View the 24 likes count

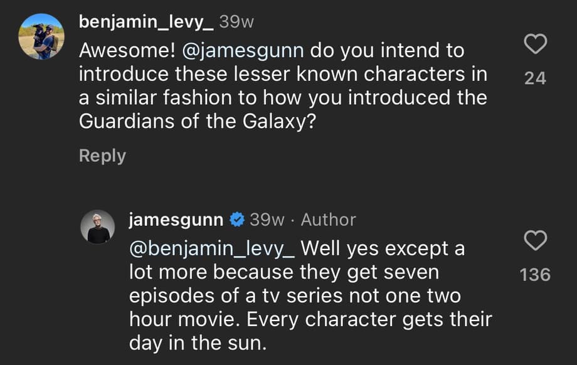pos(535,78)
